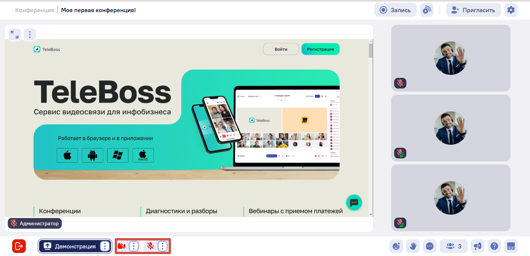Click the Пригласить button
Image resolution: width=530 pixels, height=256 pixels.
pyautogui.click(x=473, y=10)
